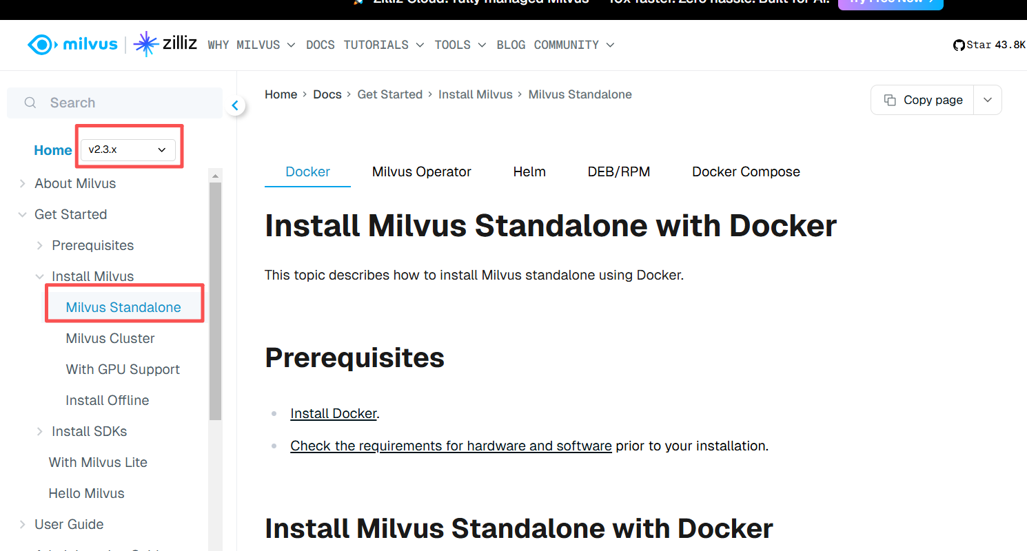
Task: Open the Community menu
Action: (x=574, y=45)
